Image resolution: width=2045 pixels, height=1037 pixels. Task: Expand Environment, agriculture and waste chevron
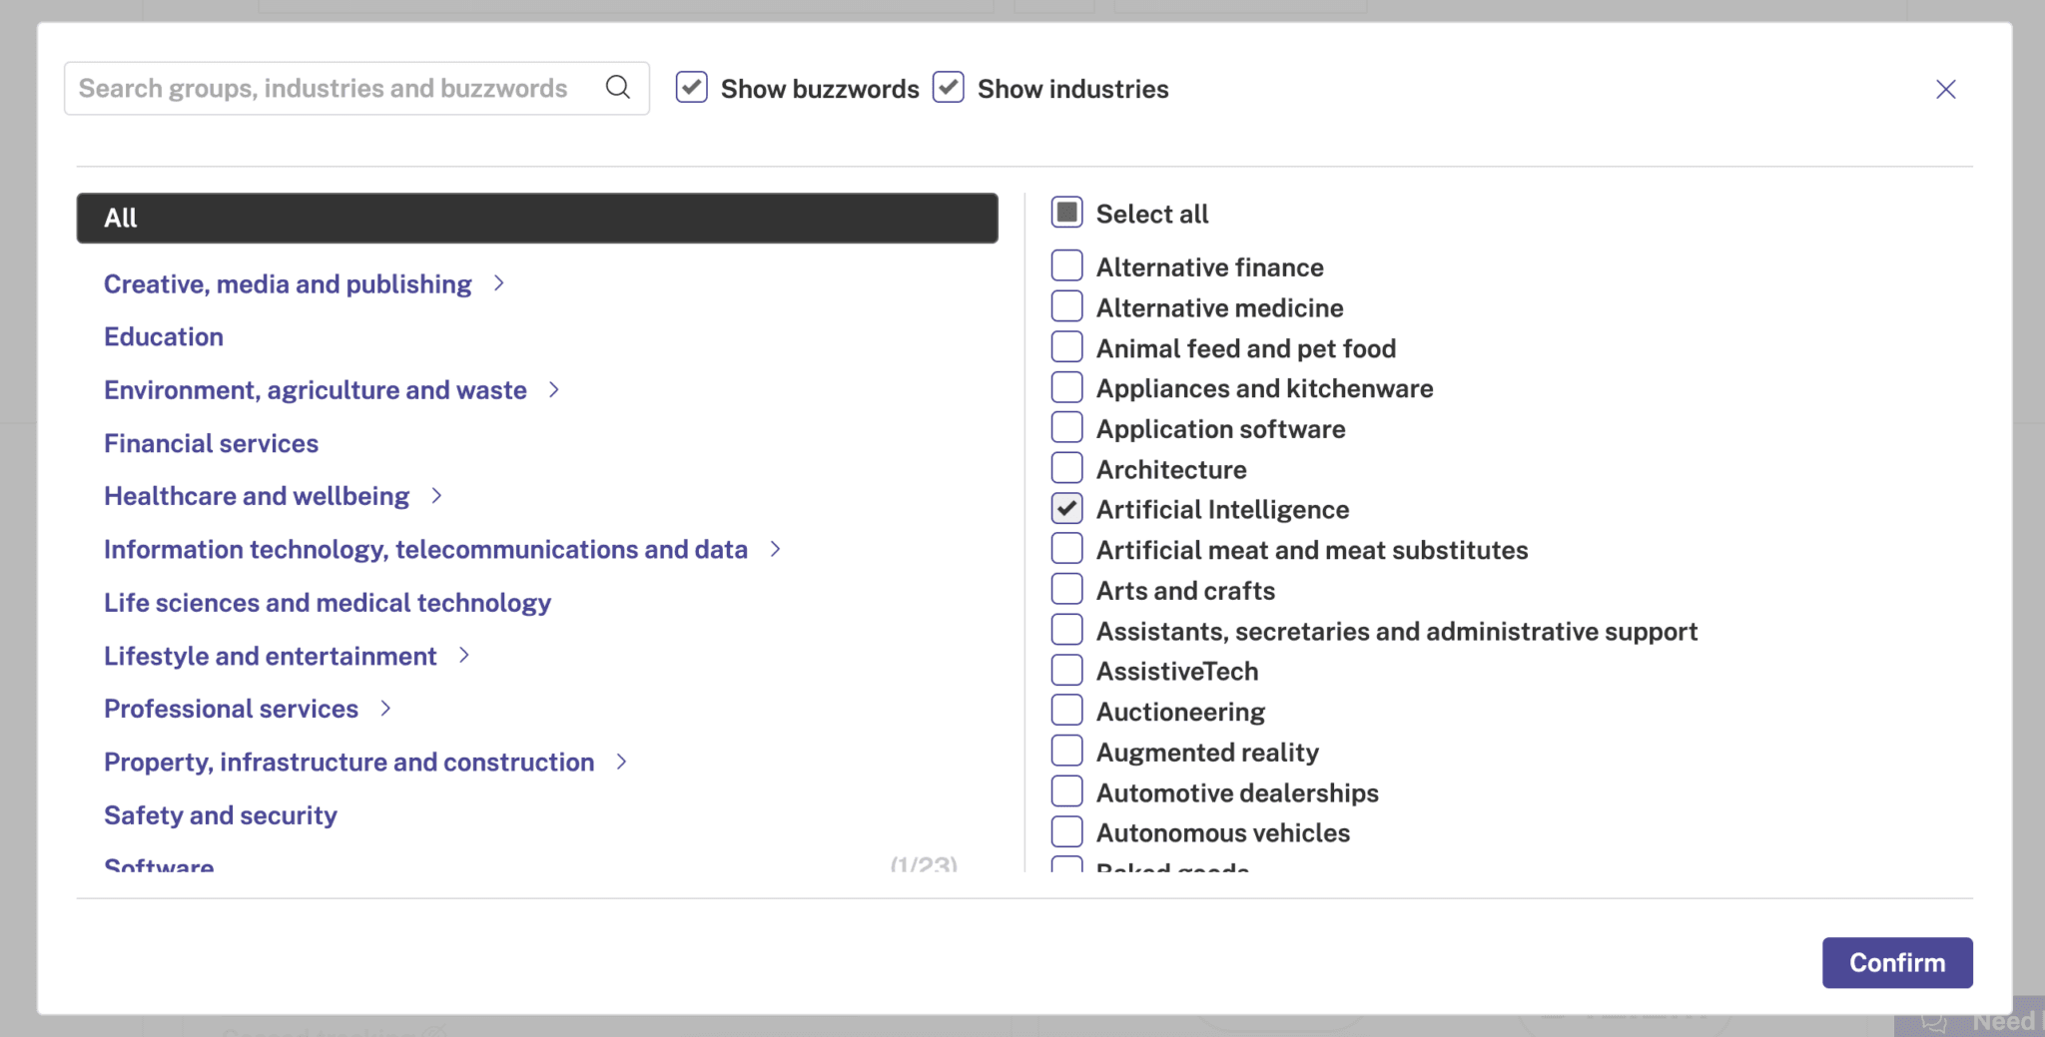tap(554, 390)
